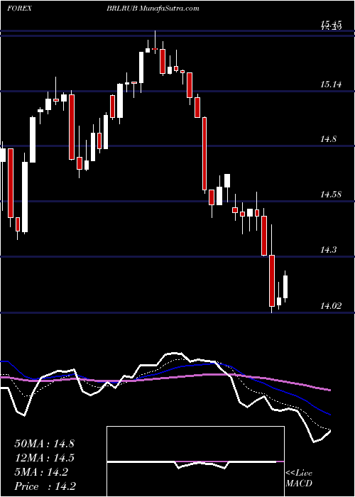
Task: Click the 50MA : 14.8 readout
Action: [x=44, y=444]
